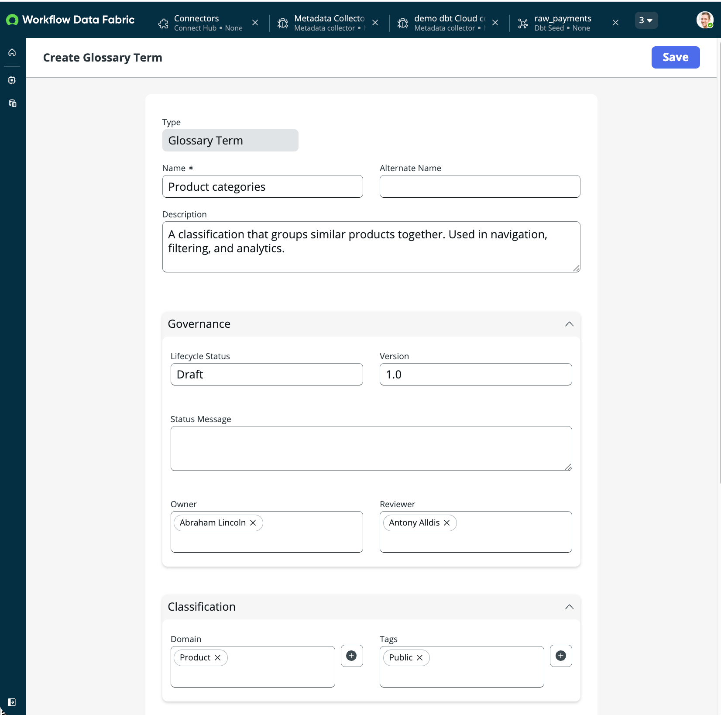This screenshot has width=721, height=715.
Task: Add a new Domain with plus button
Action: coord(351,656)
